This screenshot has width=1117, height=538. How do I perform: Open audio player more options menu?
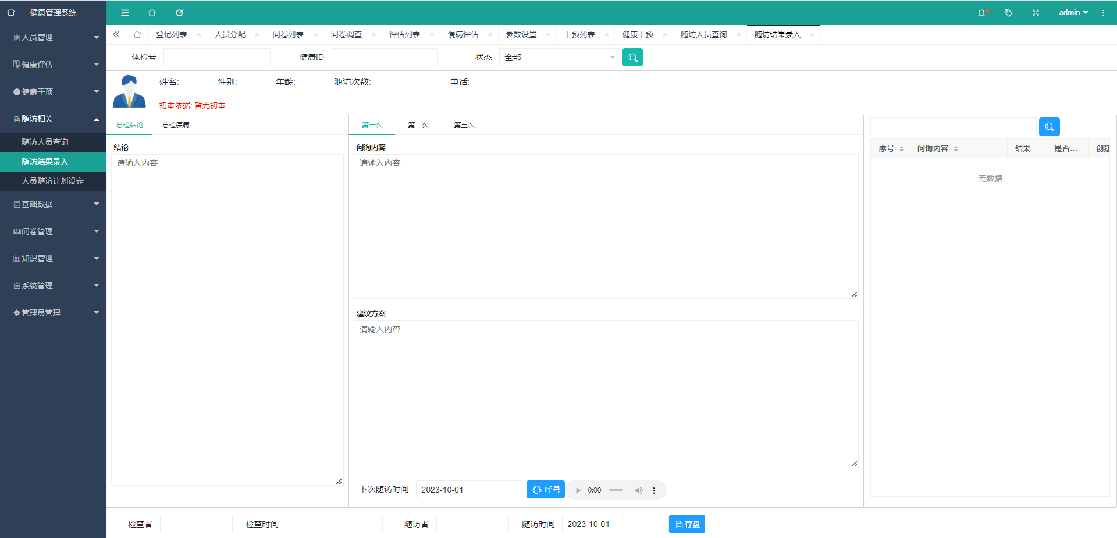[654, 490]
